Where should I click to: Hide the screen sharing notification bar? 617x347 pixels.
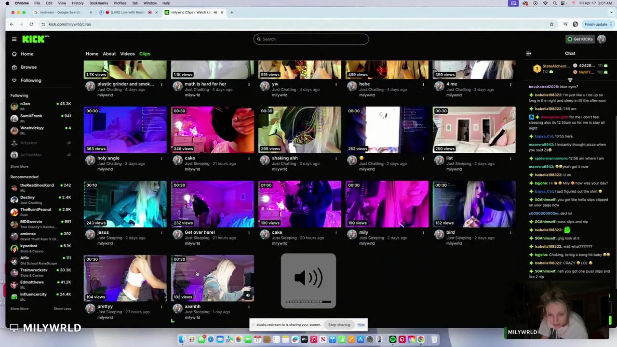pyautogui.click(x=361, y=325)
